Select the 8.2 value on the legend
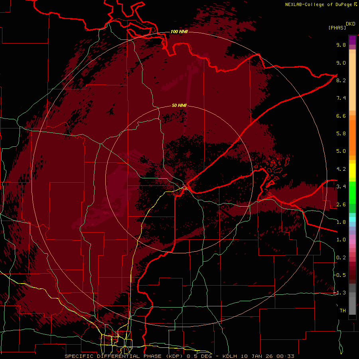The image size is (359, 359). 341,80
